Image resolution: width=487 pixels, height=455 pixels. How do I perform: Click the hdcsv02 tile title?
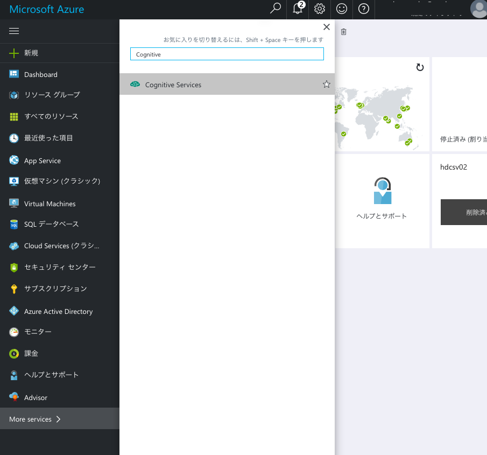tap(454, 167)
